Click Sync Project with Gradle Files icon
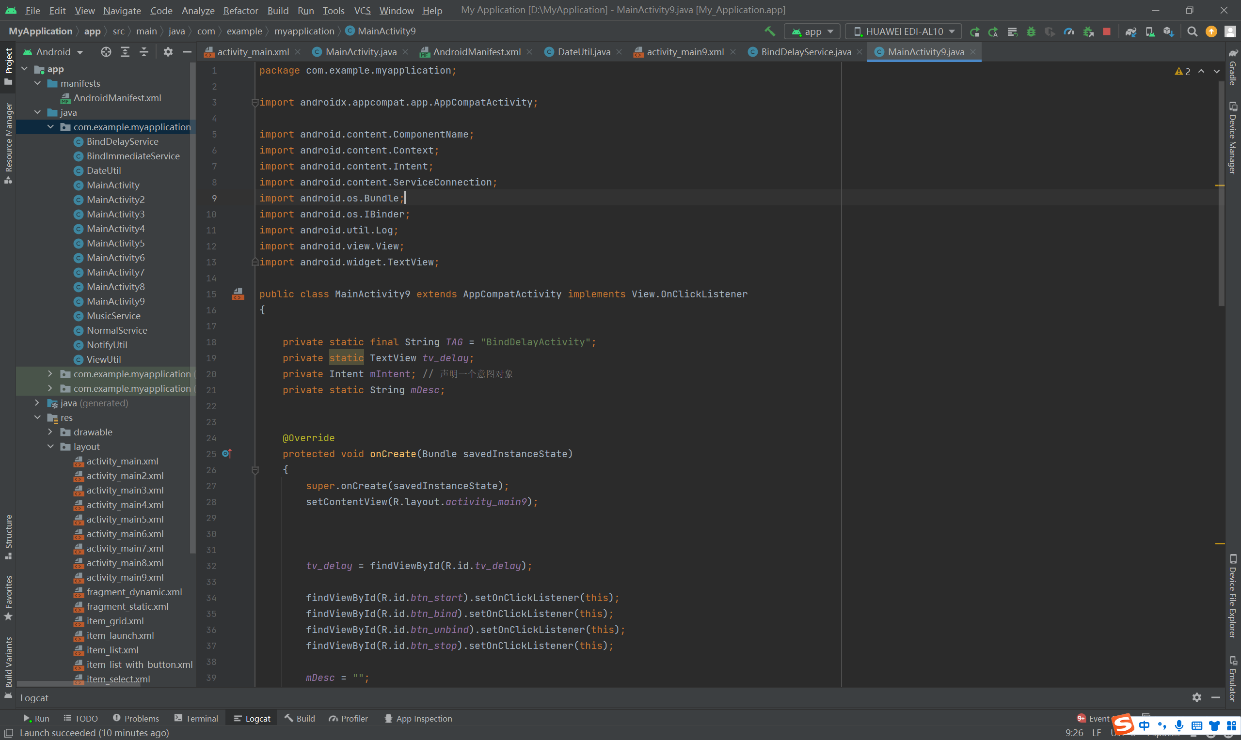Image resolution: width=1241 pixels, height=740 pixels. pyautogui.click(x=1131, y=31)
